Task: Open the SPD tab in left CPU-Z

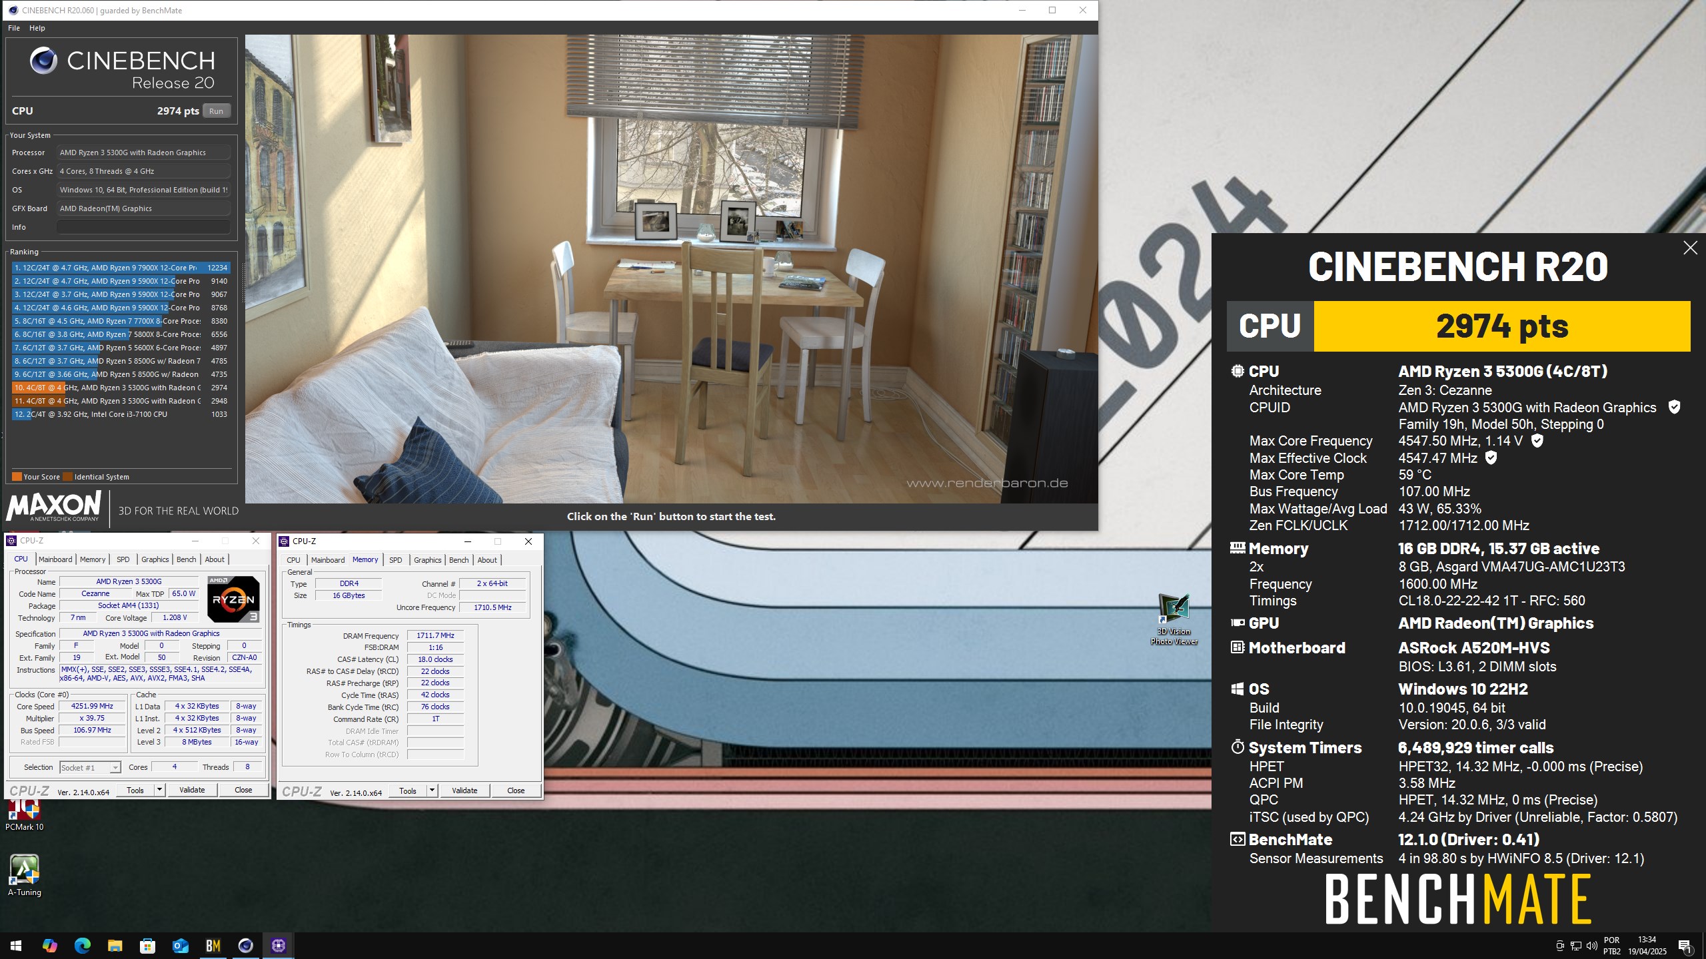Action: click(123, 559)
